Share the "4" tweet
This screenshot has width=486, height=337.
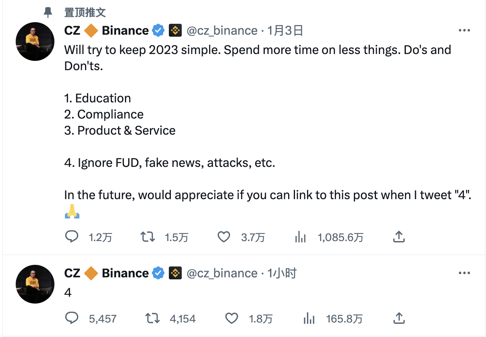399,318
